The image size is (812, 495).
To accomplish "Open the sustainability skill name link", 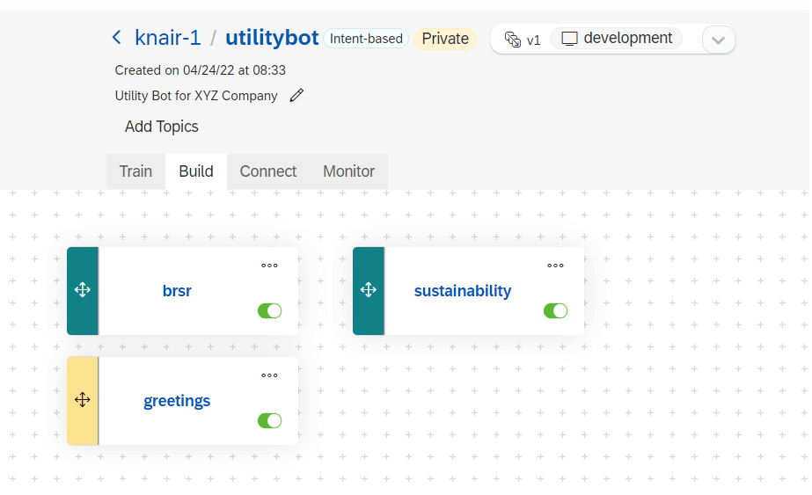I will point(463,291).
